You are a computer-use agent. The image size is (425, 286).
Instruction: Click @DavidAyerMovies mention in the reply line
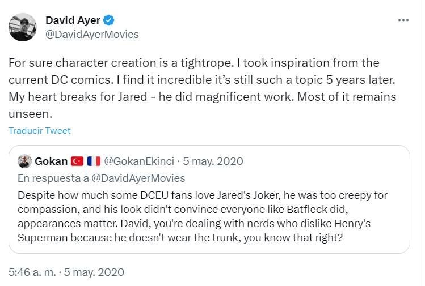point(138,178)
